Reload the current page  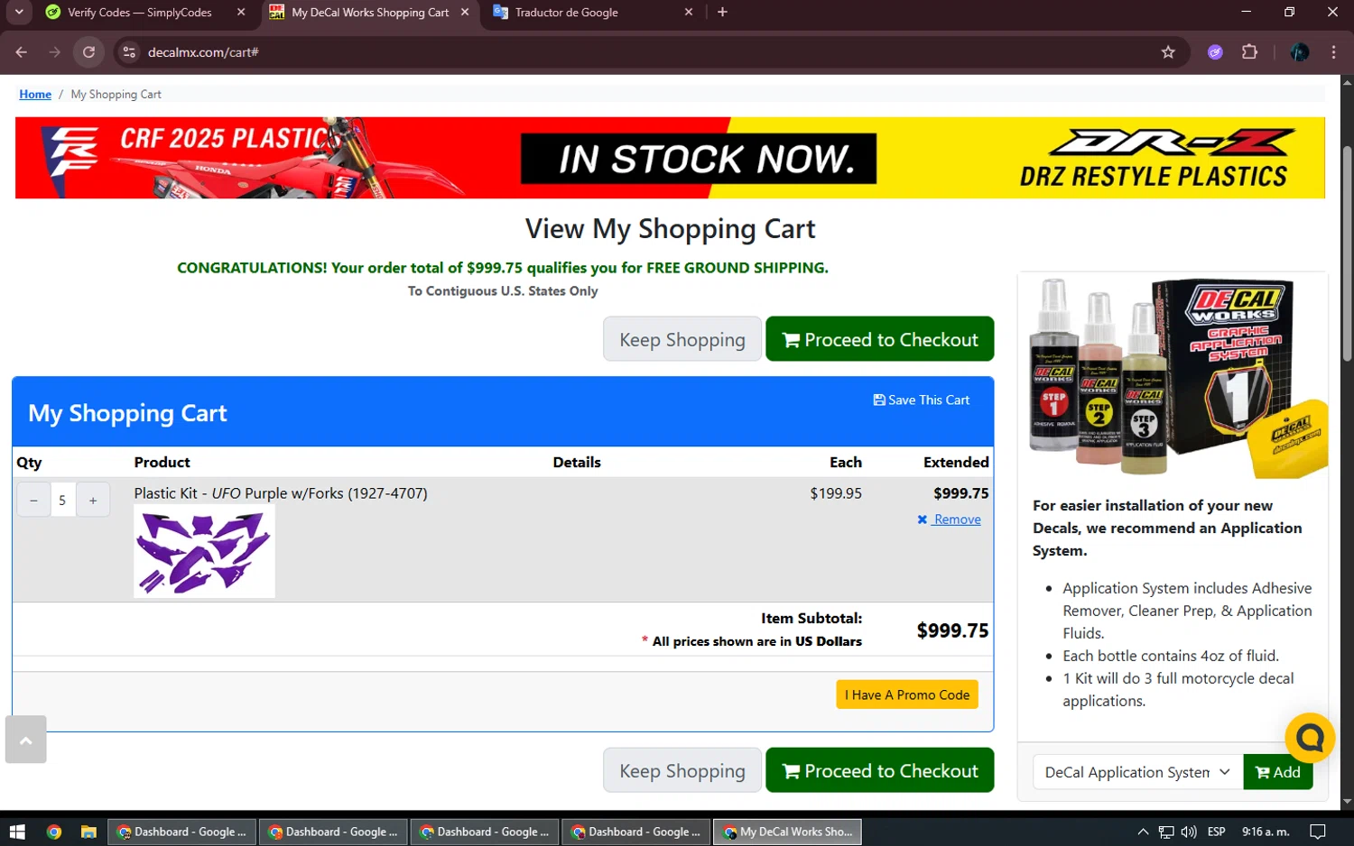[x=88, y=52]
